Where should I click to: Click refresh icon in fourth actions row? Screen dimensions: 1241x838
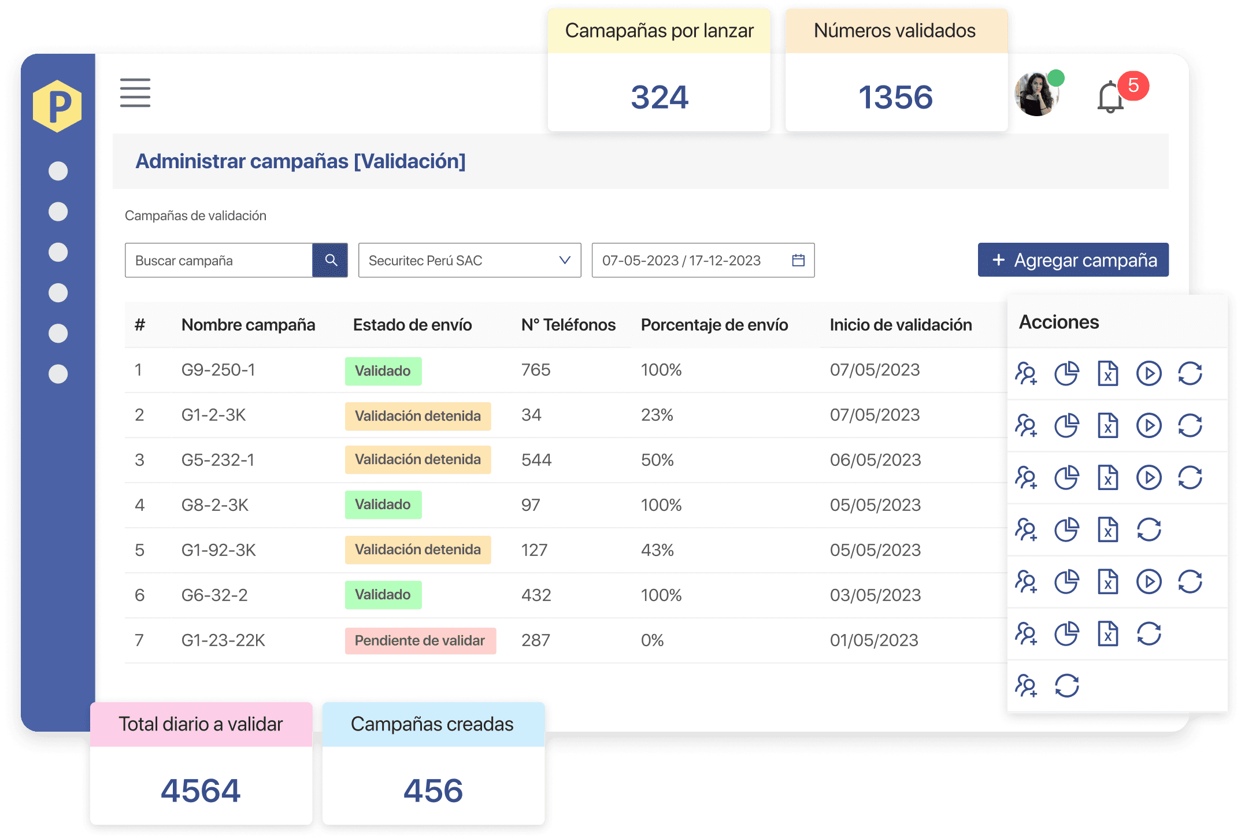tap(1149, 529)
